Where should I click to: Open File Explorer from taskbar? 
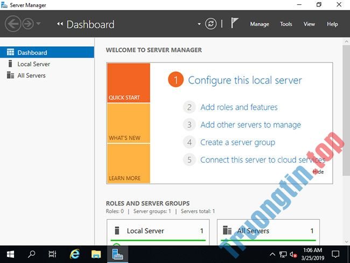[x=96, y=254]
